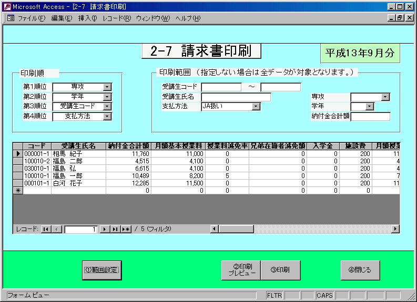Click the 受講生コード end input field

tap(281, 87)
